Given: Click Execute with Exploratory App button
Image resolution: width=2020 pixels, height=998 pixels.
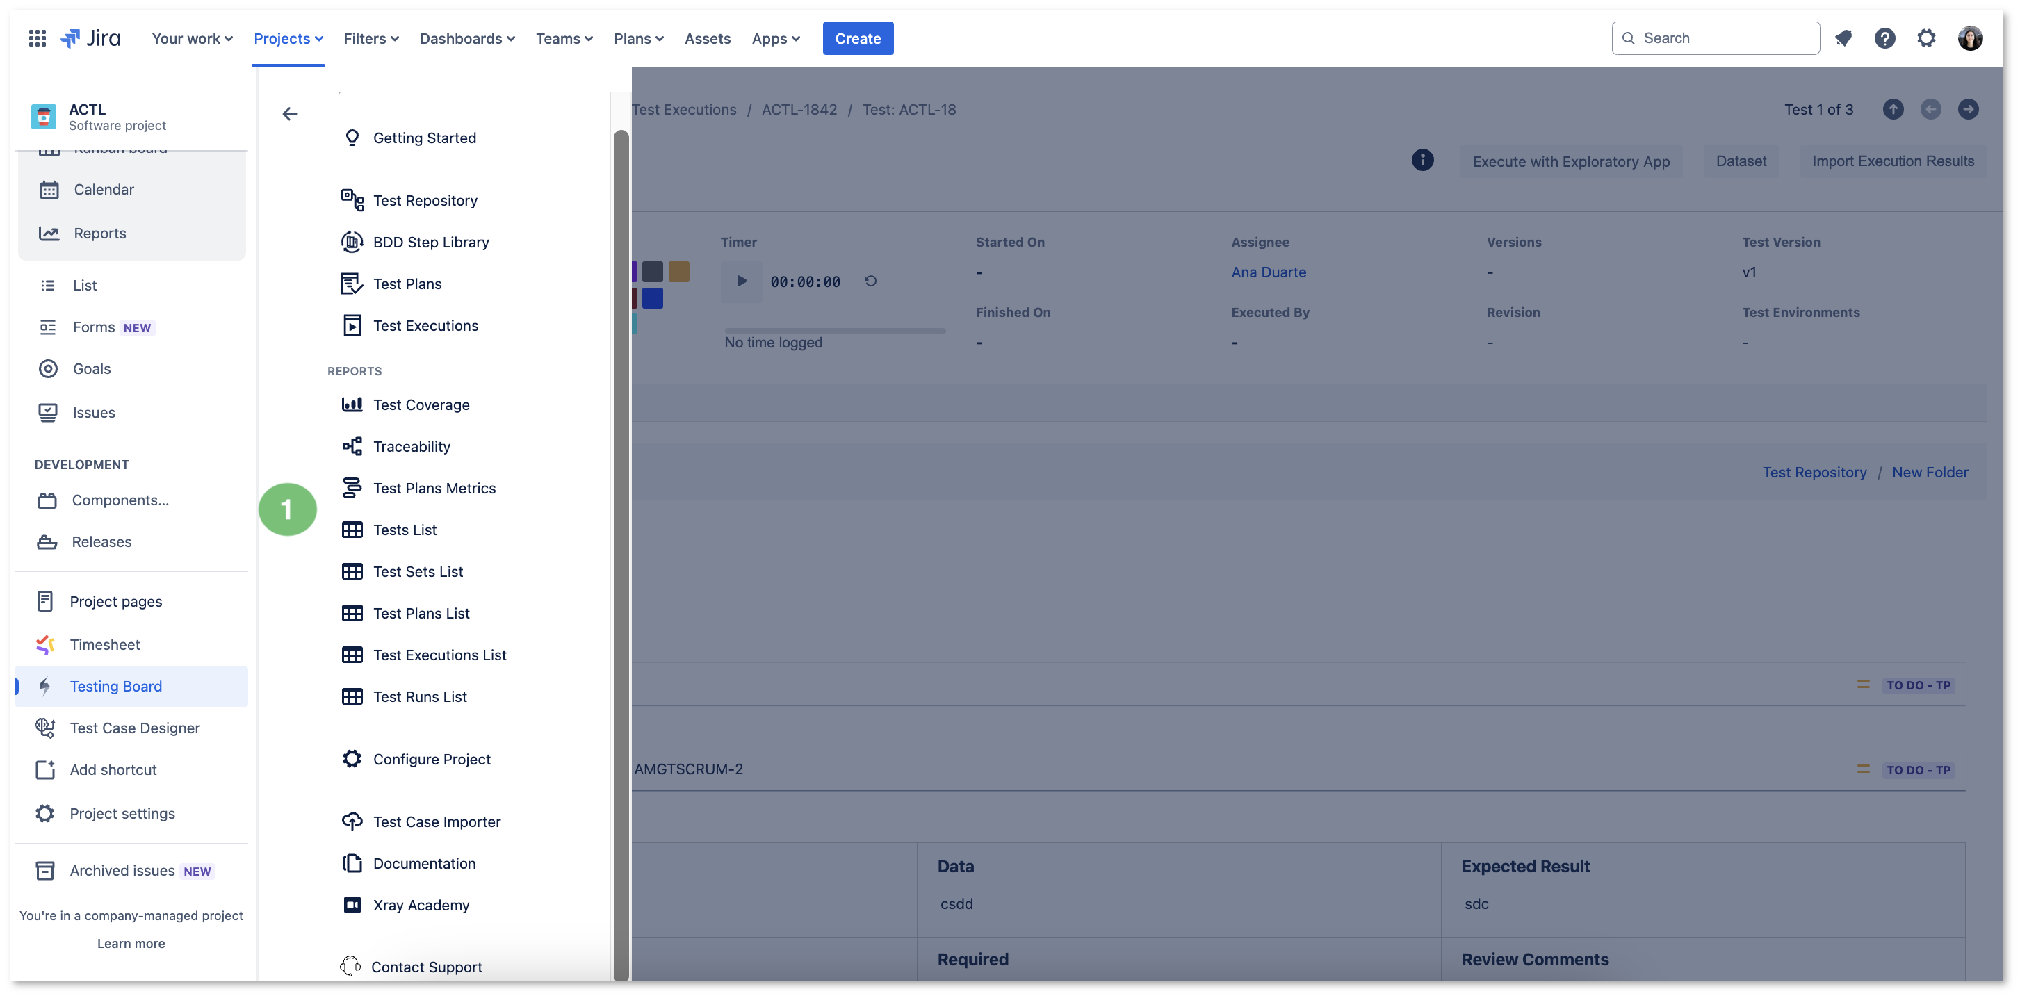Looking at the screenshot, I should coord(1571,161).
